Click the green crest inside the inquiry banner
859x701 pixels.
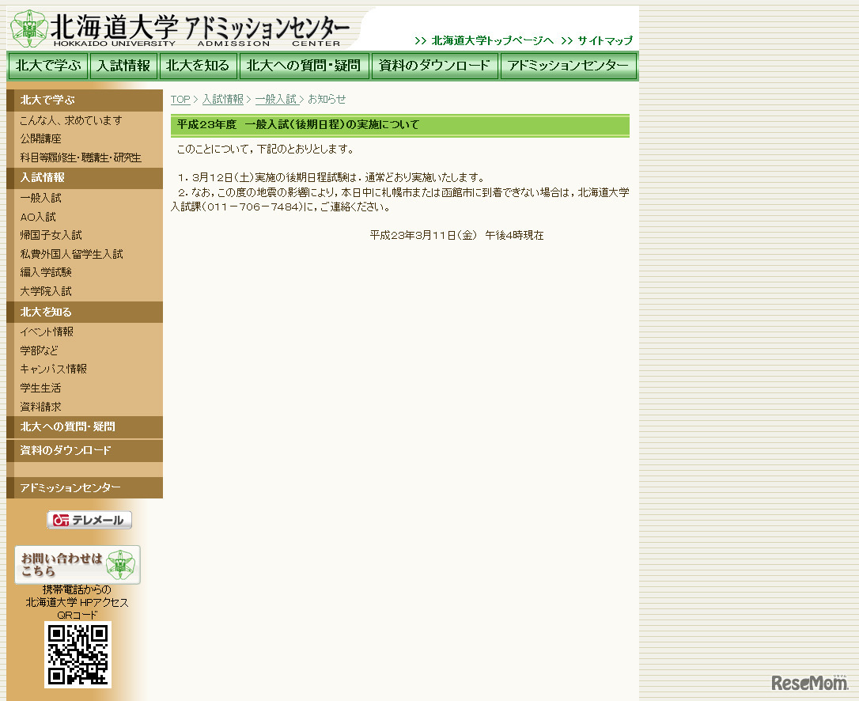pos(119,563)
